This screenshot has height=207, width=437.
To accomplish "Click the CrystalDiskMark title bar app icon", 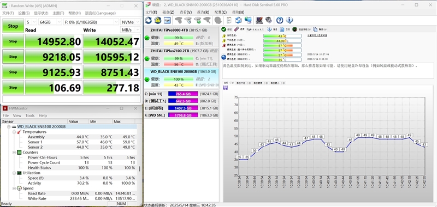I will point(5,5).
